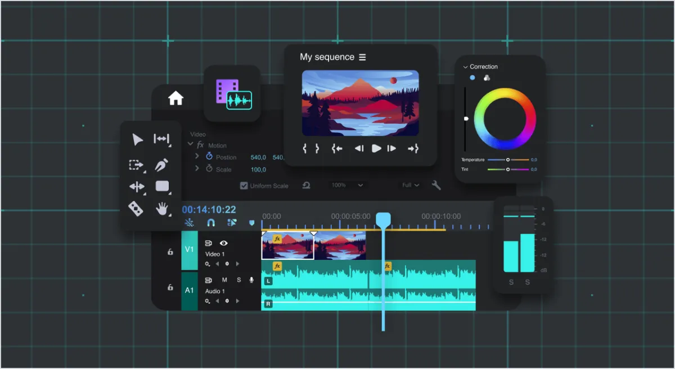Toggle the magnet snap icon in timeline
Screen dimensions: 675x369
coord(211,223)
